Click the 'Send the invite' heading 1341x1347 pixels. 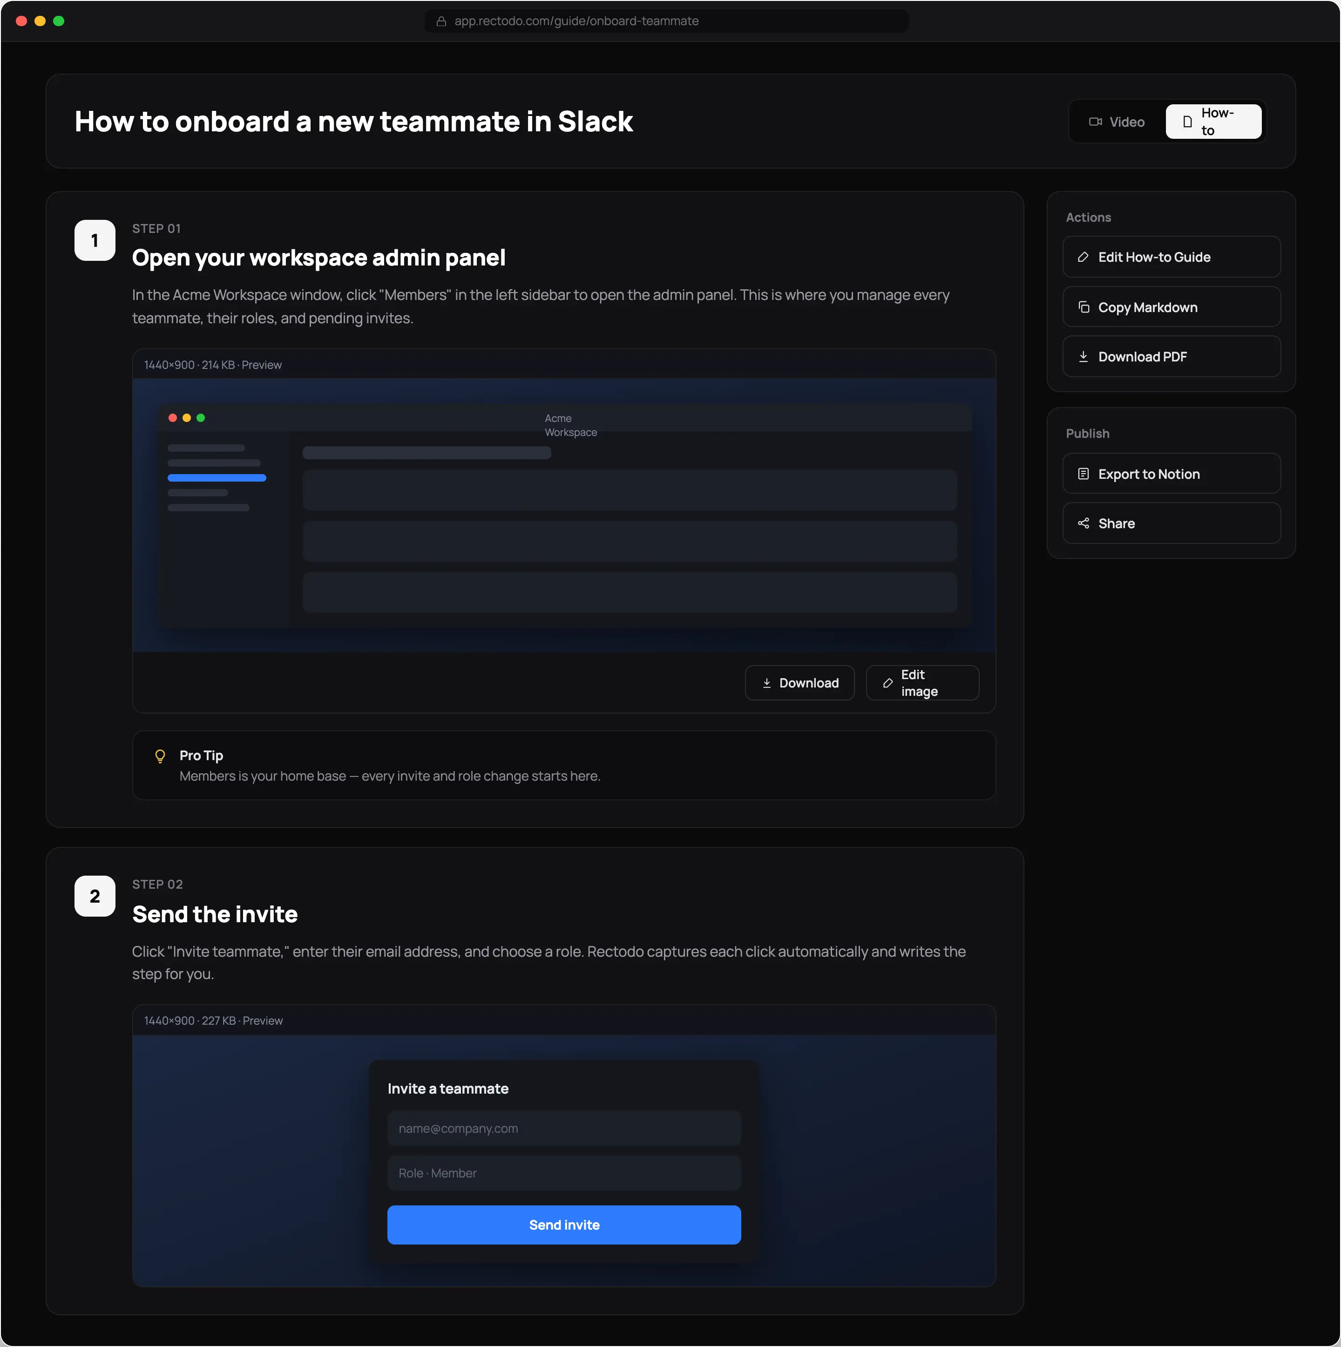[215, 915]
